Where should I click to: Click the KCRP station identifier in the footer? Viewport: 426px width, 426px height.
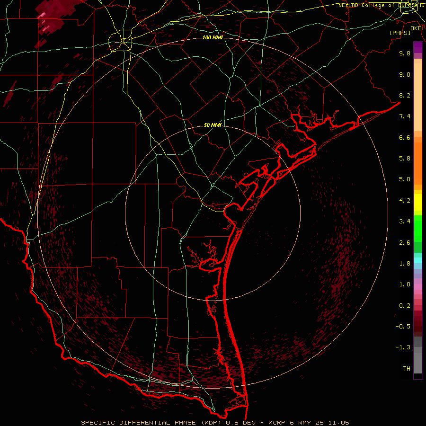click(277, 423)
